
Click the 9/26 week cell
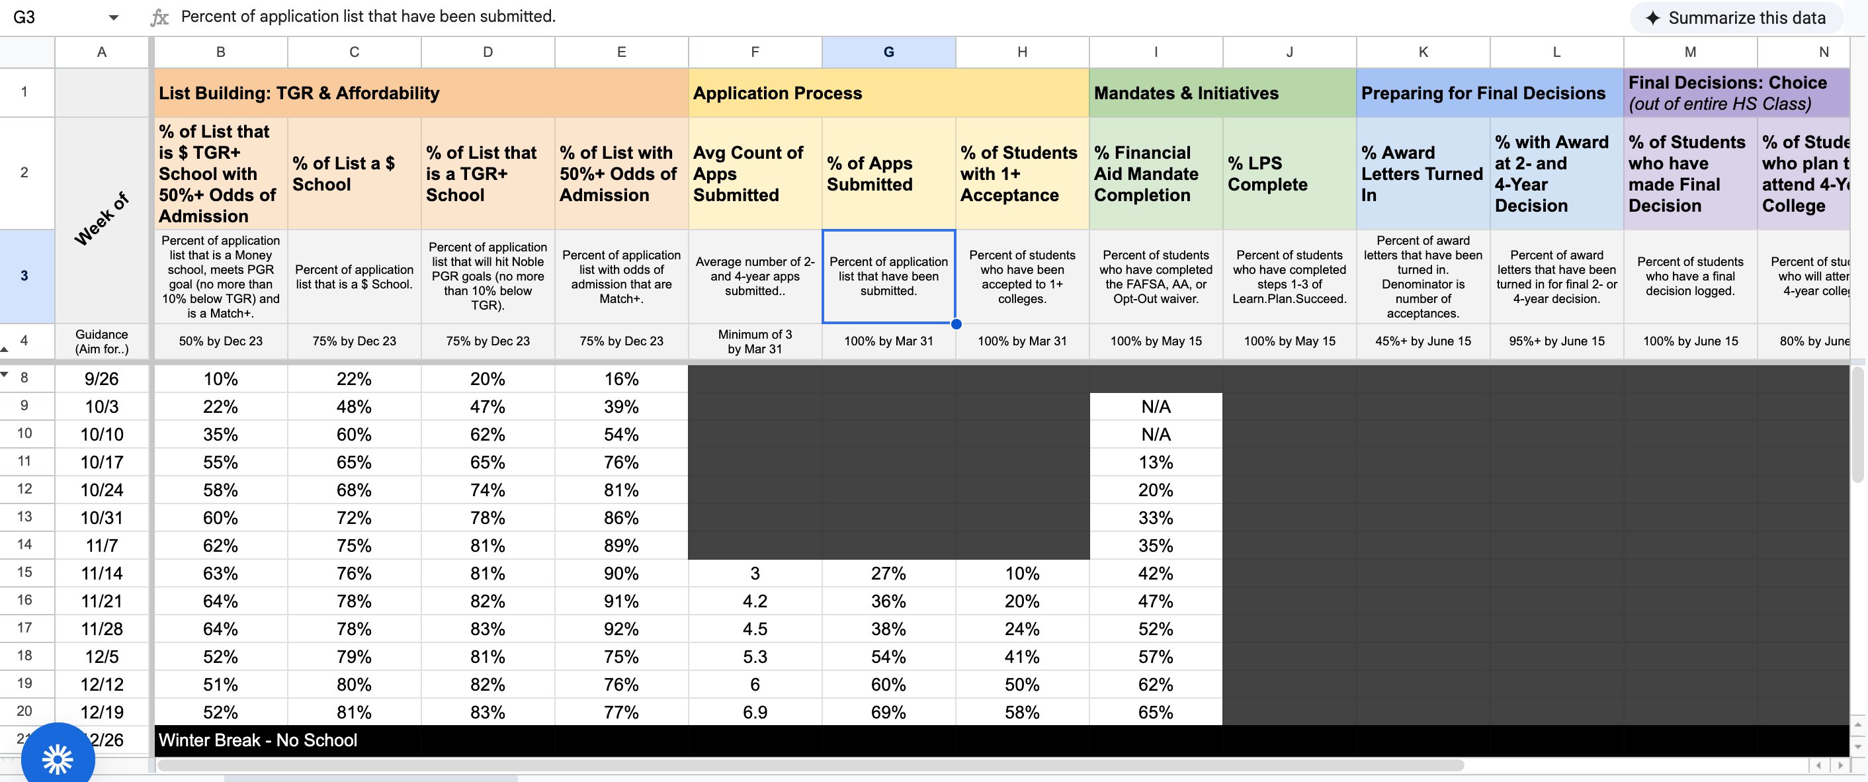(x=101, y=378)
